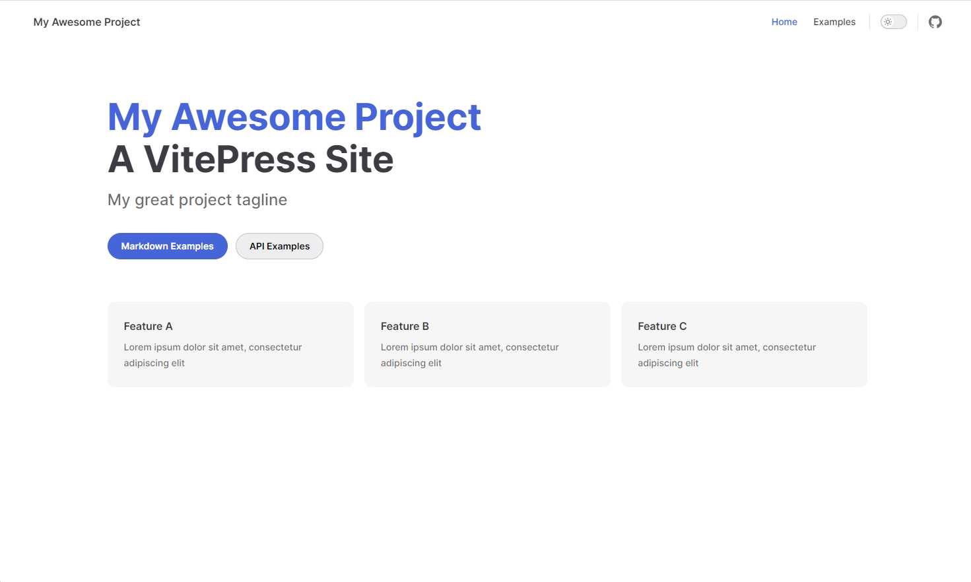Toggle the dark mode appearance switch
This screenshot has width=971, height=582.
click(x=893, y=22)
